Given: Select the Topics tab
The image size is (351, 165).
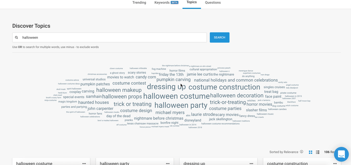Looking at the screenshot, I should click(x=191, y=2).
